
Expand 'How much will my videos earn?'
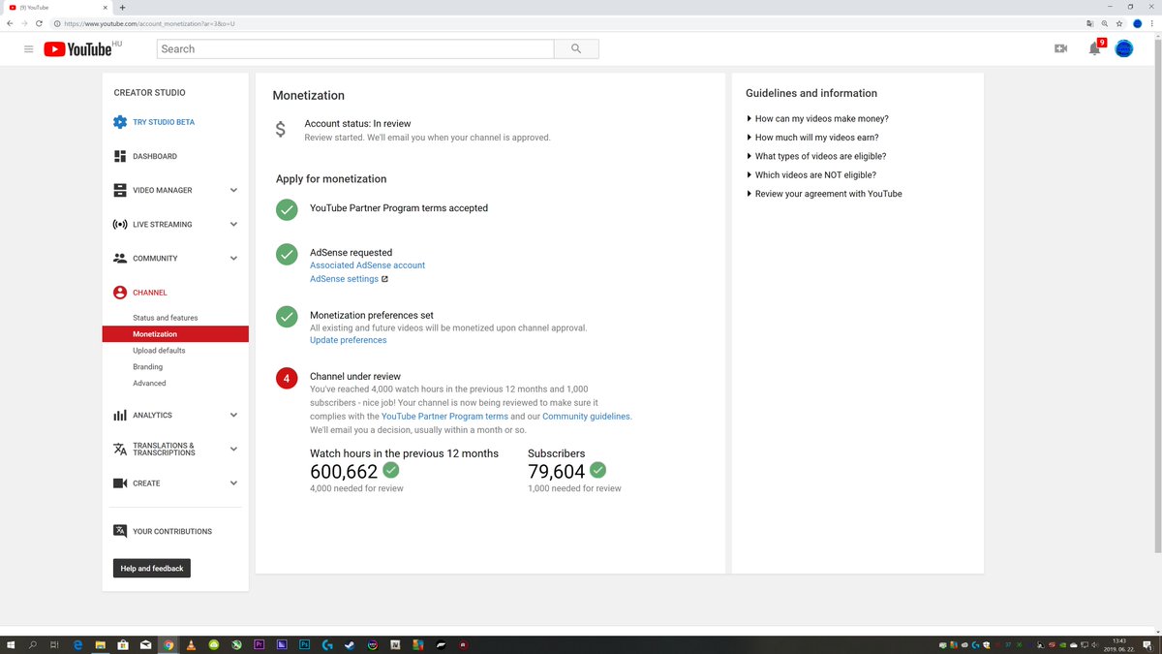[x=812, y=138]
